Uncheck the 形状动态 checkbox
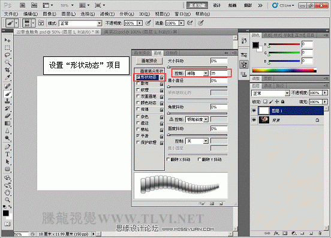The height and width of the screenshot is (238, 331). click(x=138, y=77)
